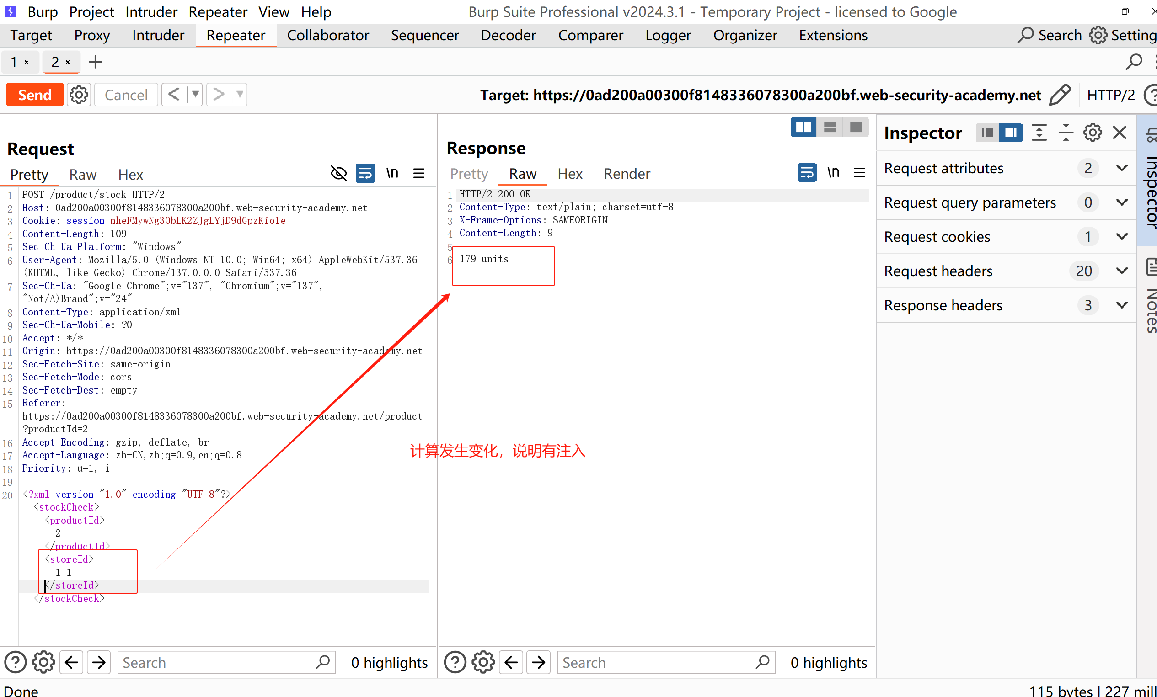Open the Render tab in Response
Image resolution: width=1157 pixels, height=697 pixels.
click(627, 174)
